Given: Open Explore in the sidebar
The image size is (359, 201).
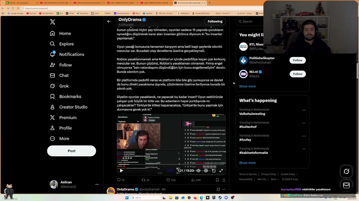Looking at the screenshot, I should [x=62, y=44].
